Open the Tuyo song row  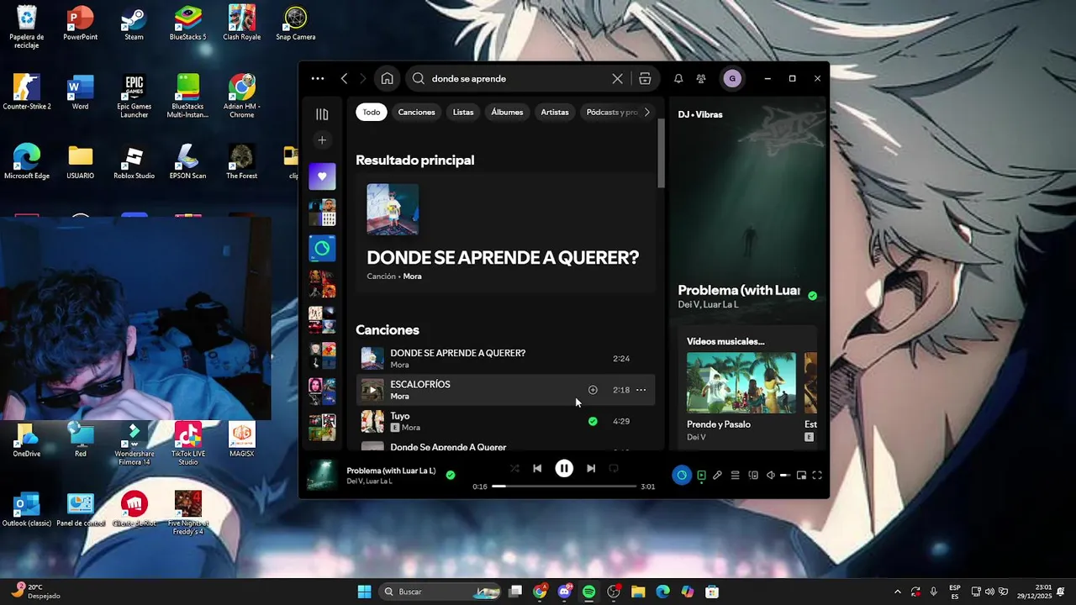pyautogui.click(x=504, y=421)
